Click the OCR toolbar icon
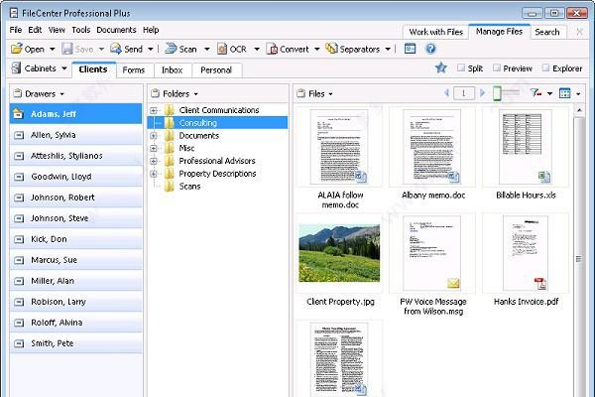 (221, 49)
